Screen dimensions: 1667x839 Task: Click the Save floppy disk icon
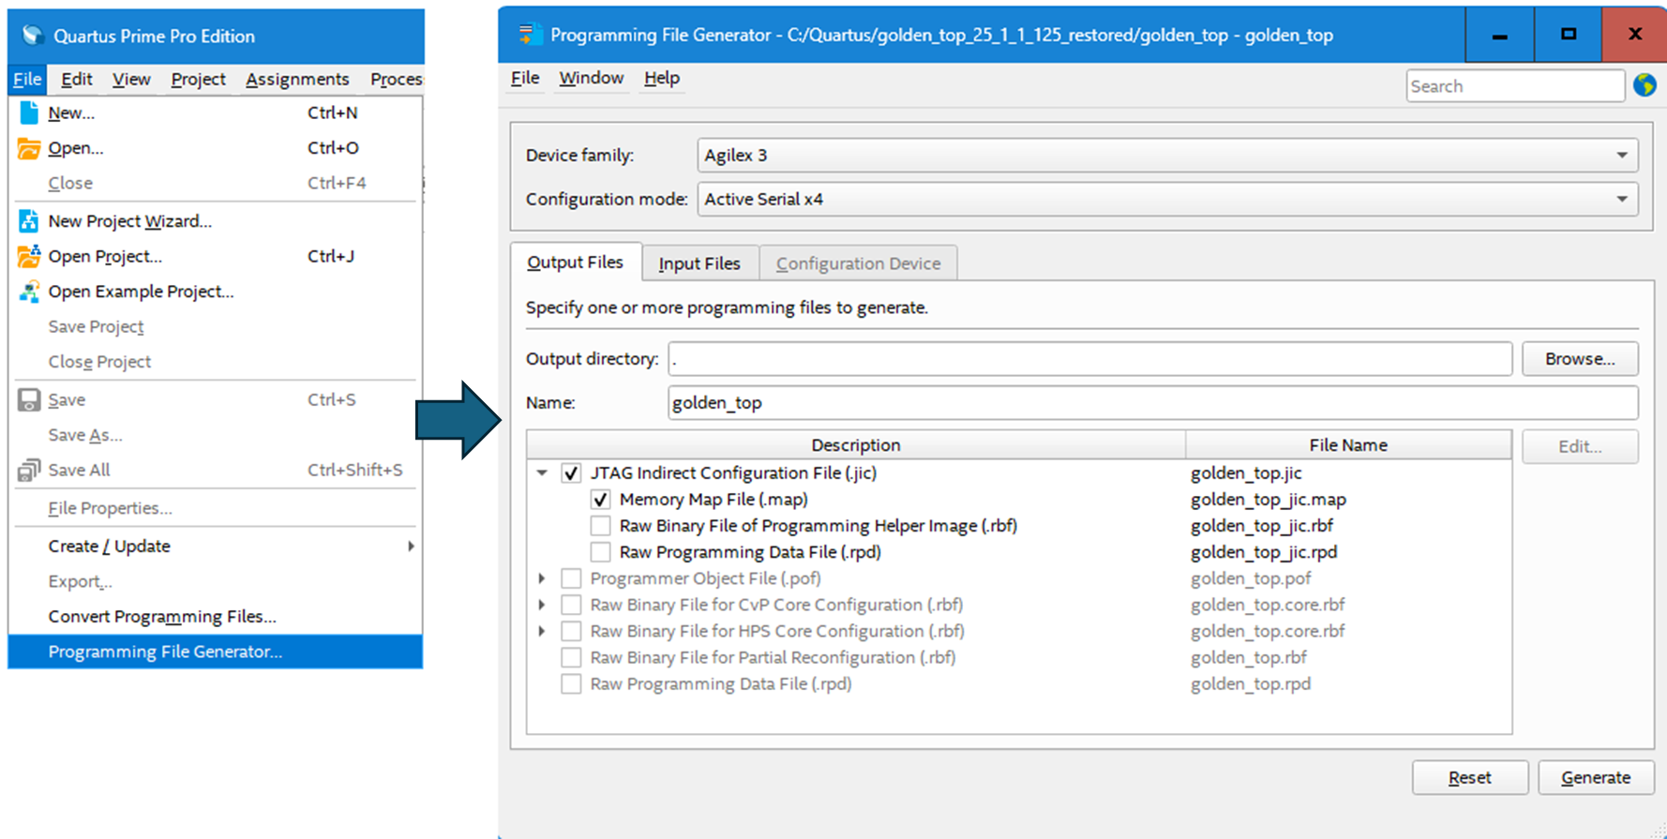point(29,400)
